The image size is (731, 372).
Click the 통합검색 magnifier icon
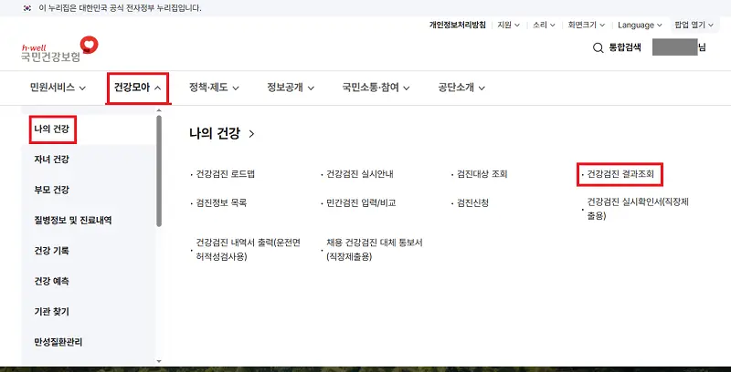pyautogui.click(x=599, y=48)
